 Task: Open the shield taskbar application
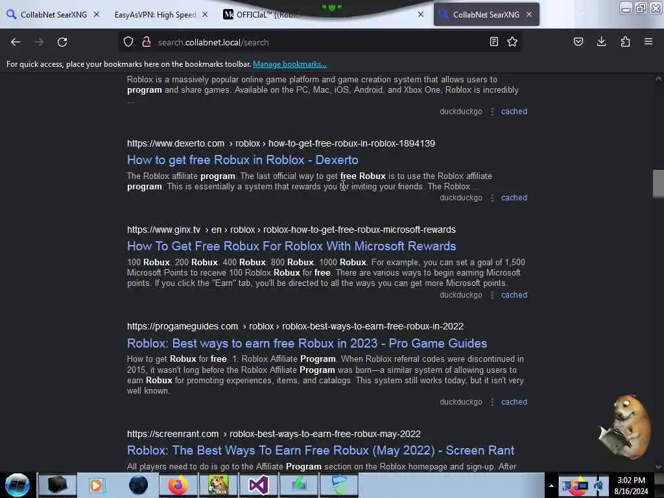click(339, 485)
